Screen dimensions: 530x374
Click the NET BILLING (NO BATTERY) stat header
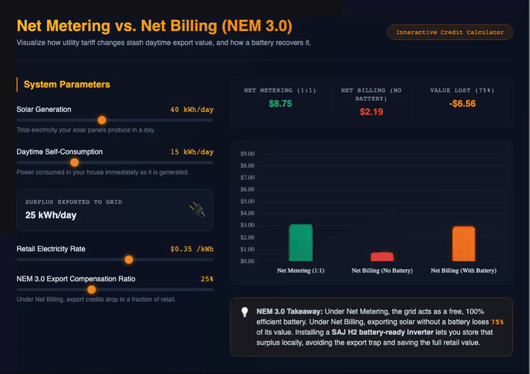pyautogui.click(x=371, y=94)
